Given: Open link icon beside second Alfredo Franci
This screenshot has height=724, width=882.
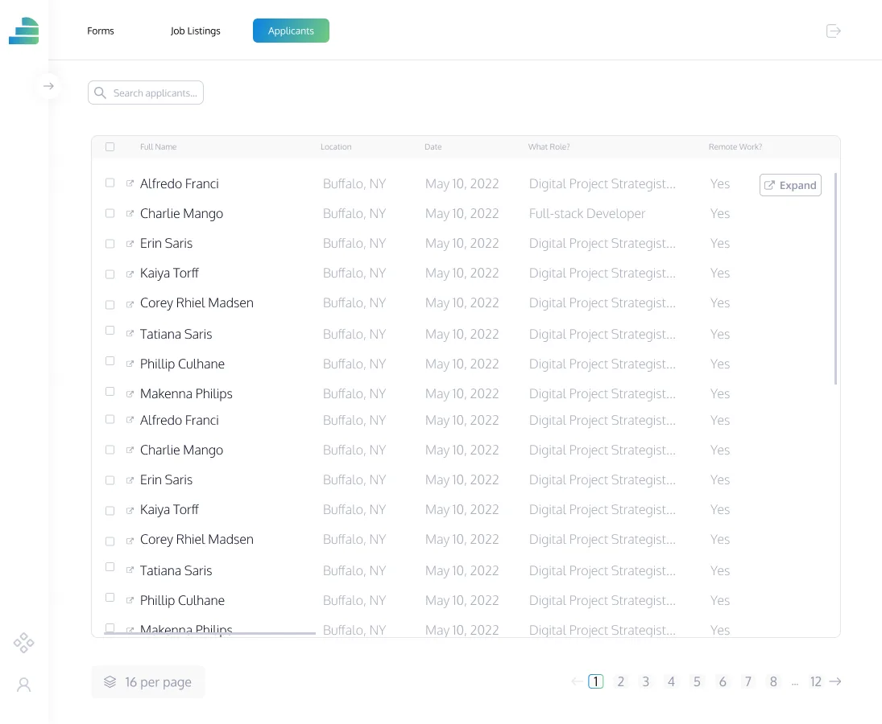Looking at the screenshot, I should point(130,420).
